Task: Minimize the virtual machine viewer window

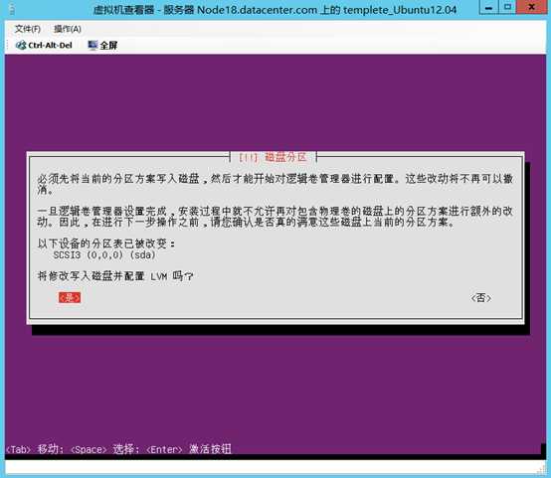Action: pos(488,8)
